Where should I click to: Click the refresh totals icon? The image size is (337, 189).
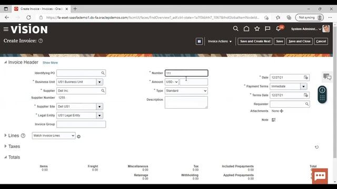(x=316, y=147)
